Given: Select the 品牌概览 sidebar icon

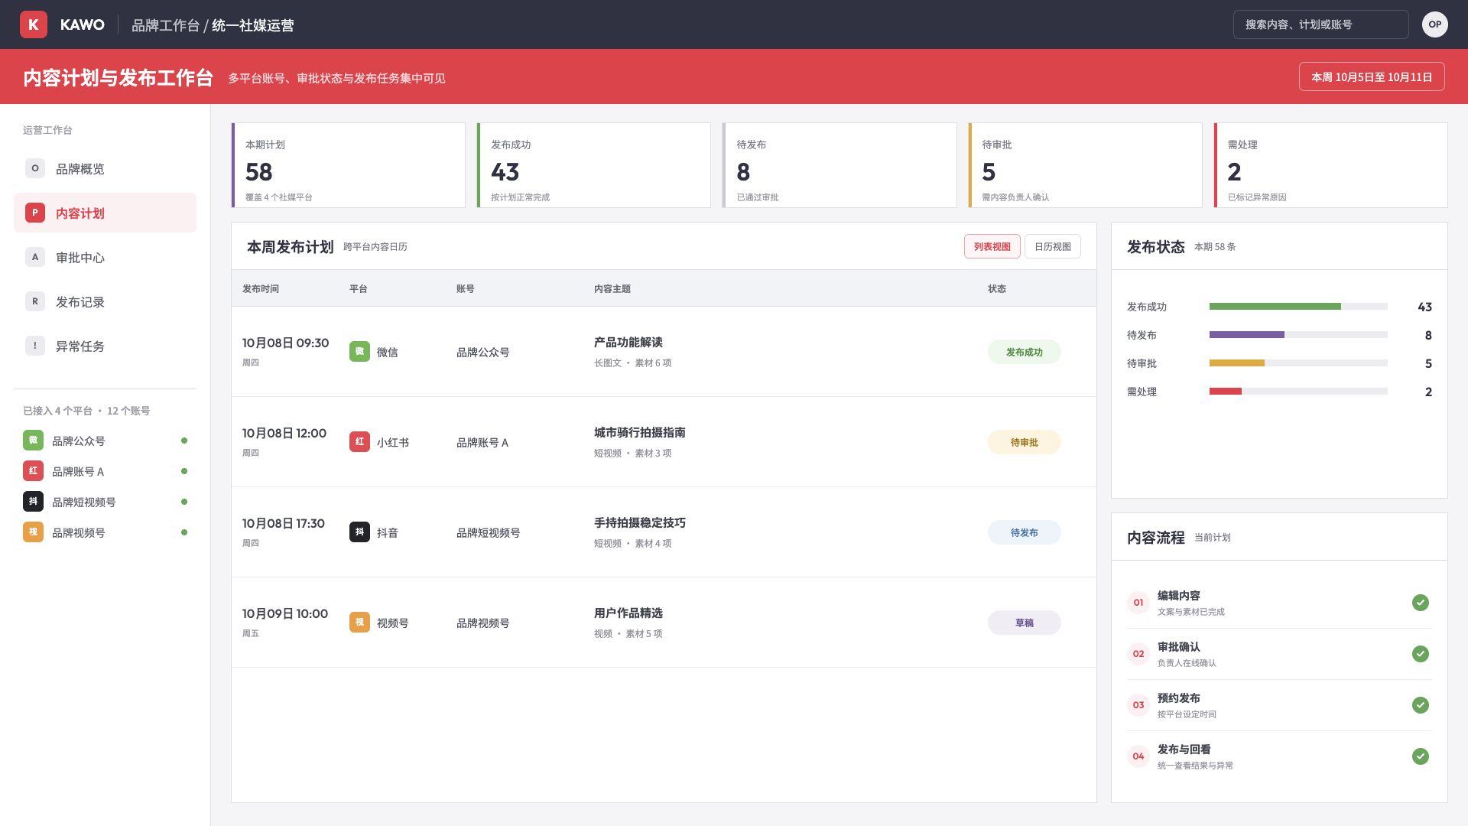Looking at the screenshot, I should (x=35, y=168).
